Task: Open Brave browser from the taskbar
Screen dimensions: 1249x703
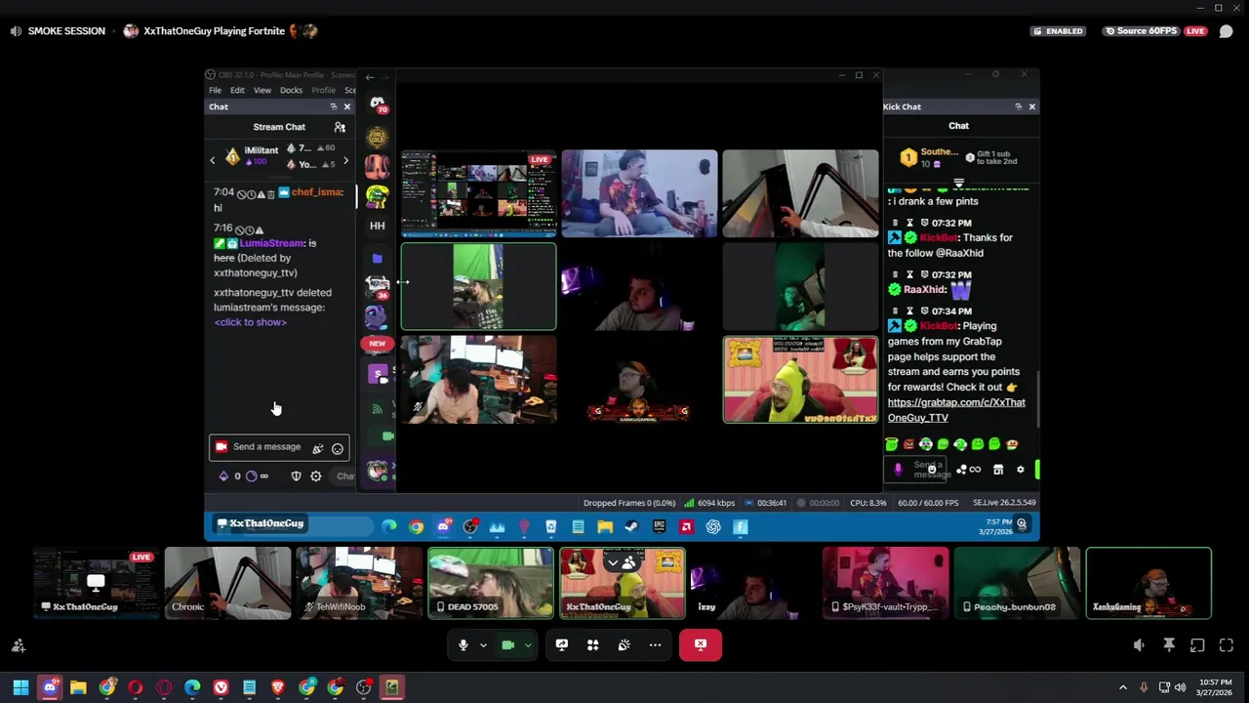Action: click(278, 688)
